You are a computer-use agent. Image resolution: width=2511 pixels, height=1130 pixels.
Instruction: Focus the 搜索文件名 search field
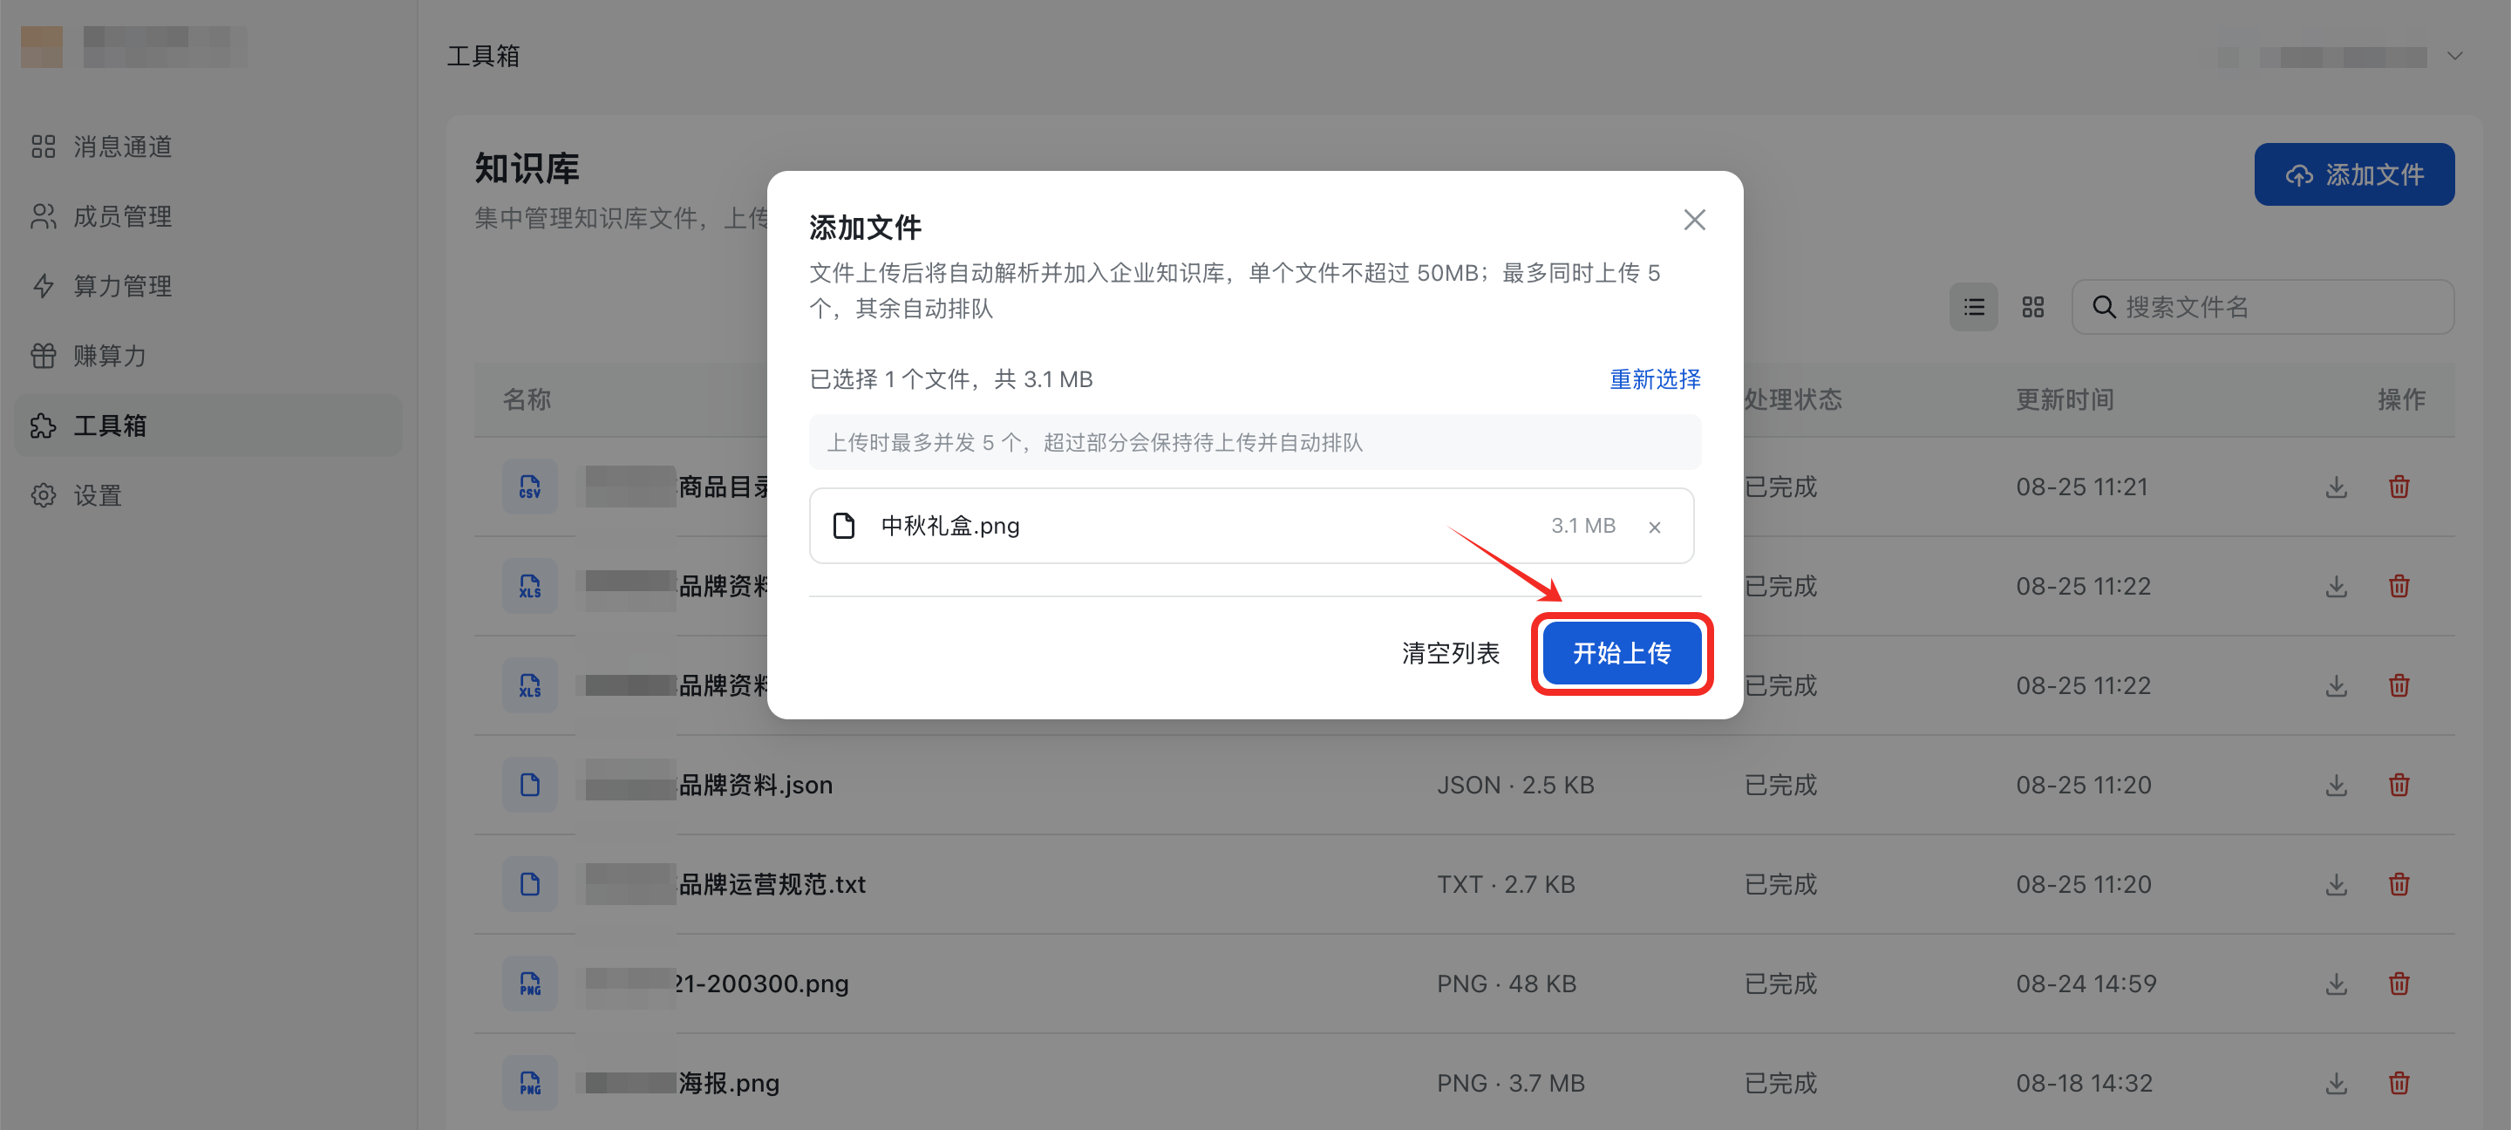tap(2262, 308)
